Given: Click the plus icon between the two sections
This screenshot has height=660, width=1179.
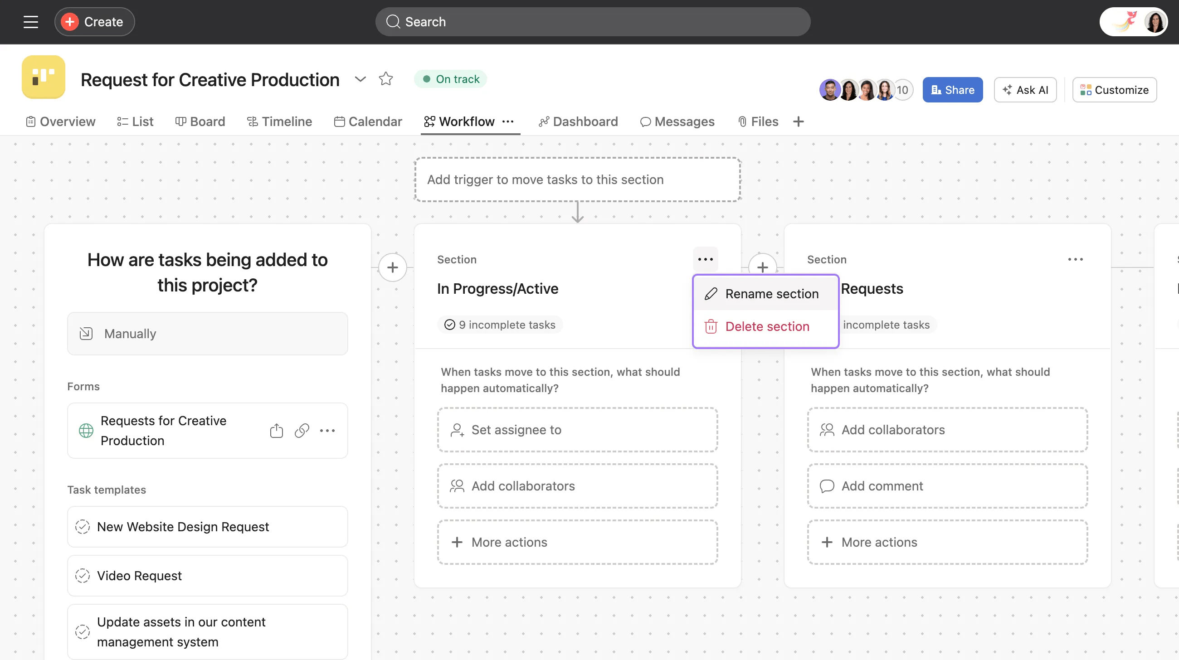Looking at the screenshot, I should (x=762, y=267).
